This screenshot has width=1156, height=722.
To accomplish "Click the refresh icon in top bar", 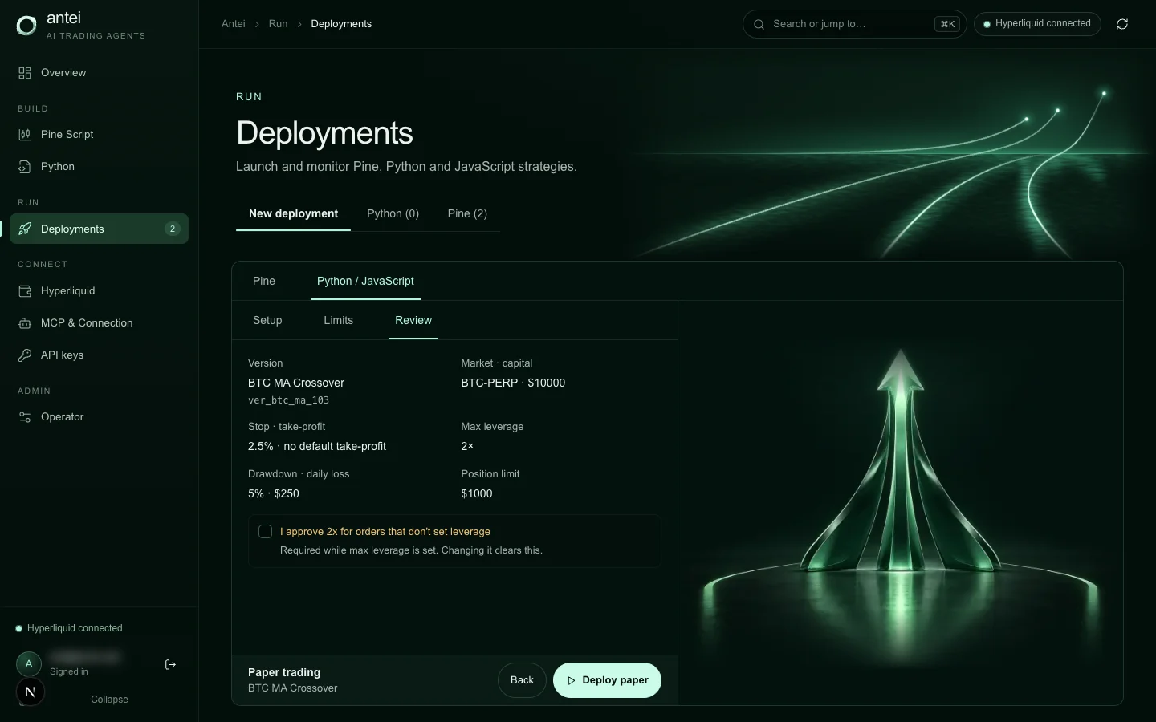I will pyautogui.click(x=1122, y=24).
